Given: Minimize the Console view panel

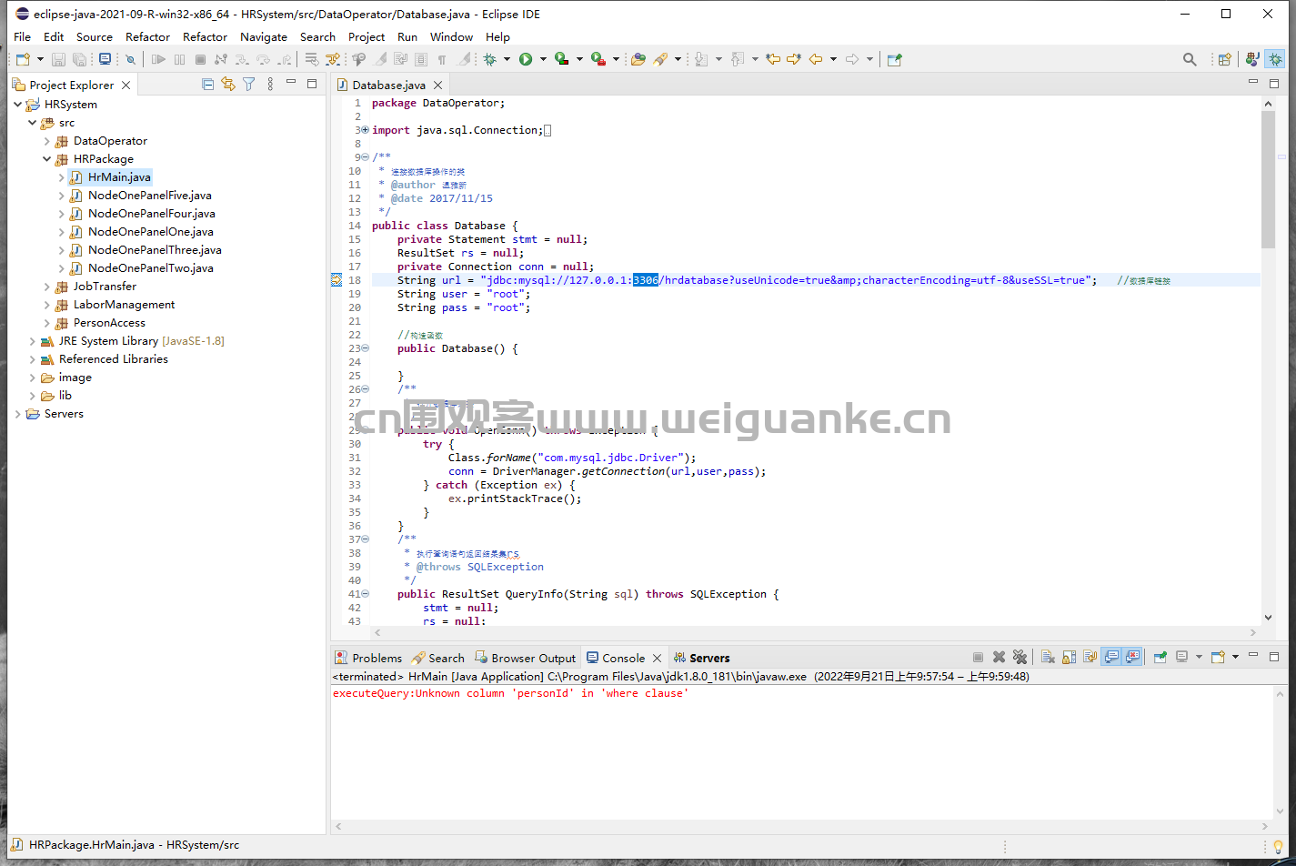Looking at the screenshot, I should click(1253, 655).
